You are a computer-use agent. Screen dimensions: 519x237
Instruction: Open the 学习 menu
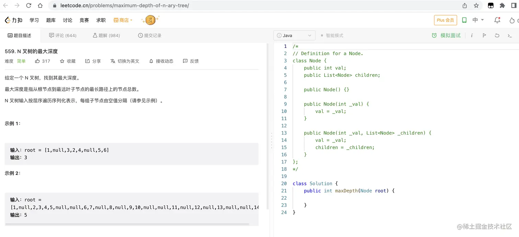click(x=34, y=20)
